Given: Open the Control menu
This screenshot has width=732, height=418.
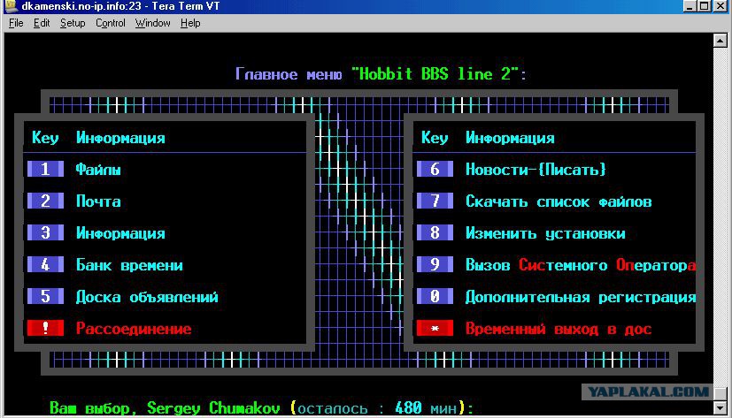Looking at the screenshot, I should pos(110,23).
